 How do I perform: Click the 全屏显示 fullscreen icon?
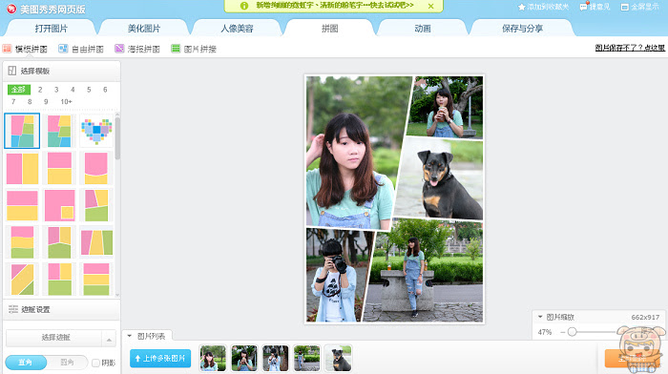click(x=625, y=7)
